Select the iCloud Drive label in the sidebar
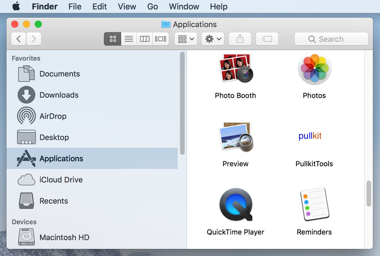Viewport: 380px width, 256px height. coord(61,180)
